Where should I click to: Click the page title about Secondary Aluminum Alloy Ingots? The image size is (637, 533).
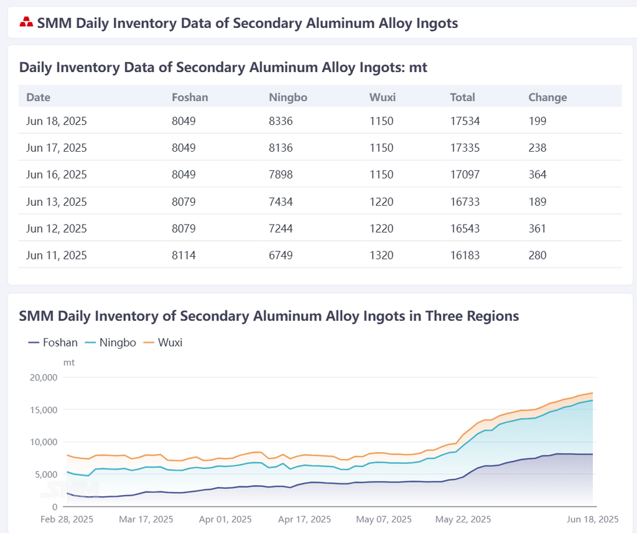(248, 23)
